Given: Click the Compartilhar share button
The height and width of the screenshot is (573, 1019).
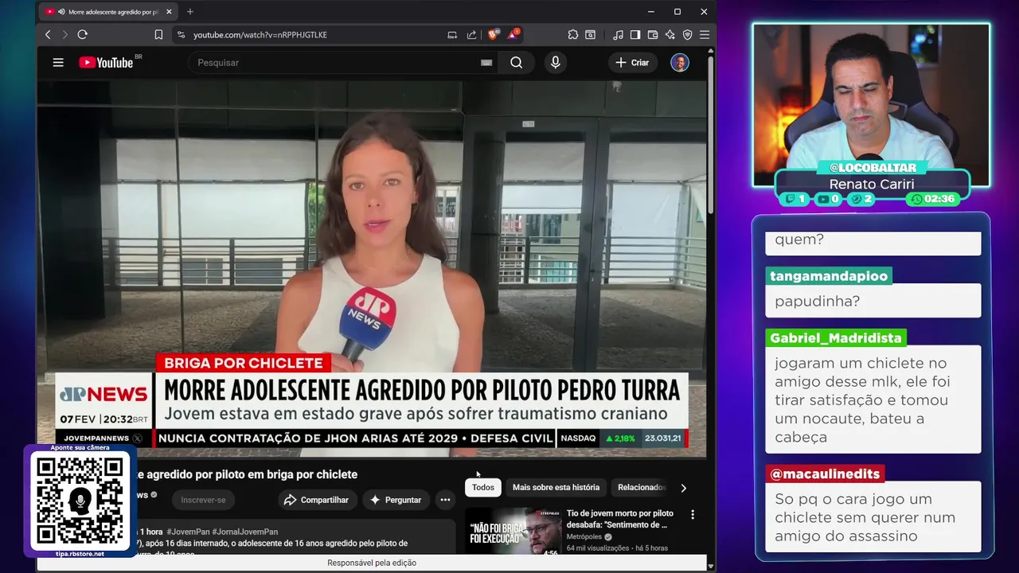Looking at the screenshot, I should (316, 500).
